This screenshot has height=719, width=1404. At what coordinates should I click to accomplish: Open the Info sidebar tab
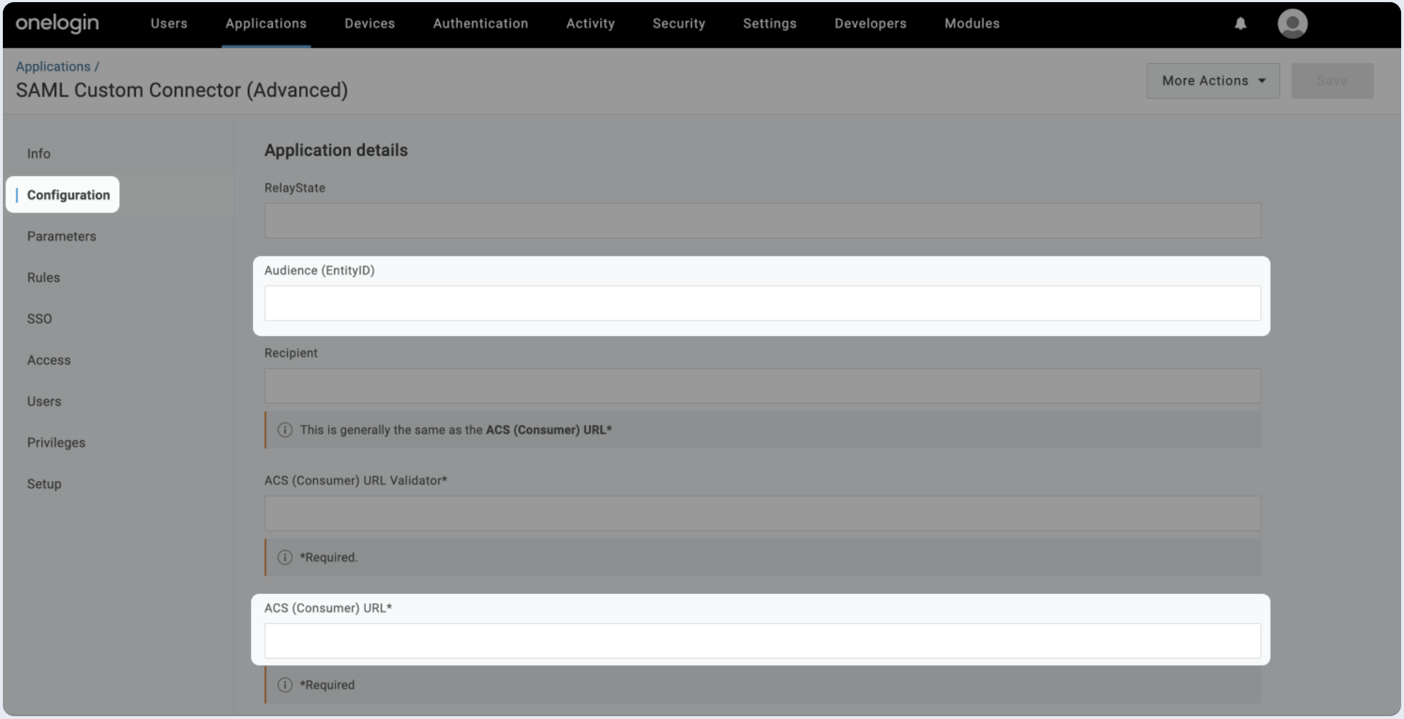(x=39, y=154)
